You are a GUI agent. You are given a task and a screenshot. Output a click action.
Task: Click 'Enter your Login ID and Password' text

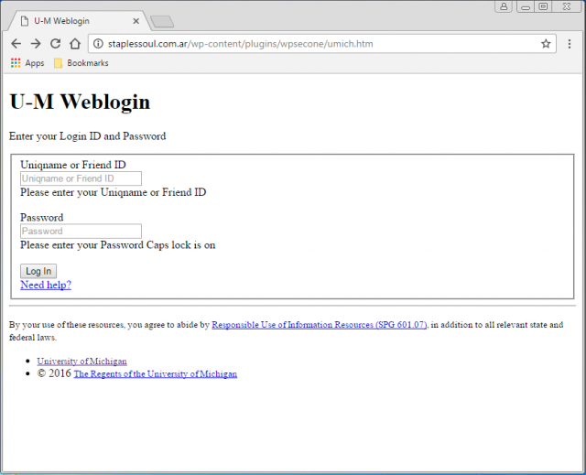(x=88, y=136)
